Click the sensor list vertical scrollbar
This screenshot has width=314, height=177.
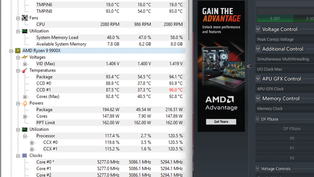pos(189,20)
